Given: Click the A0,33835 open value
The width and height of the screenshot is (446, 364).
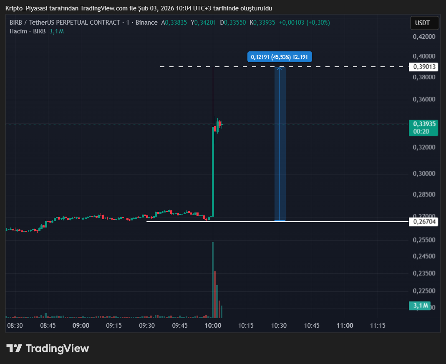Looking at the screenshot, I should click(x=174, y=23).
